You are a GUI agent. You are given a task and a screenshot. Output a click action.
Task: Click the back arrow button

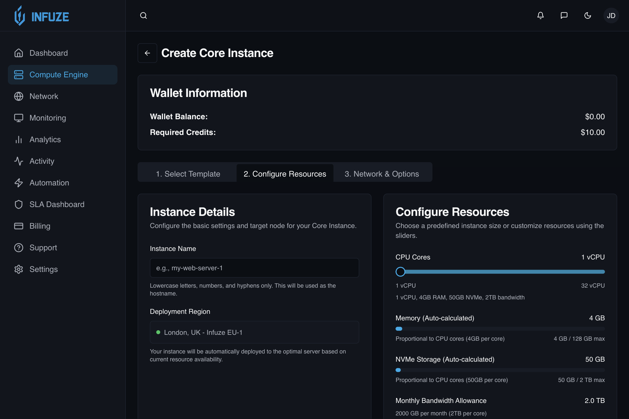[x=147, y=53]
